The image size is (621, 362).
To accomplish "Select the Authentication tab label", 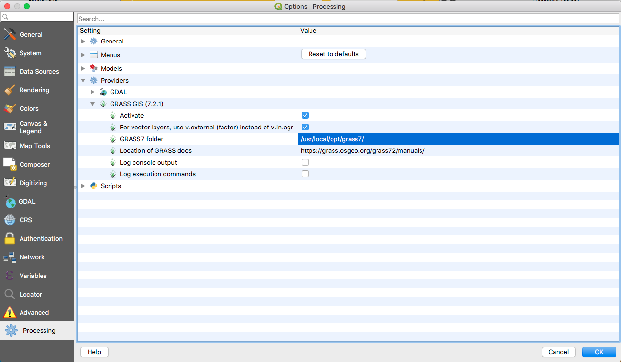I will coord(41,239).
